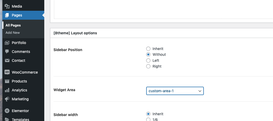Select the Without sidebar option
The image size is (273, 121).
[x=148, y=54]
